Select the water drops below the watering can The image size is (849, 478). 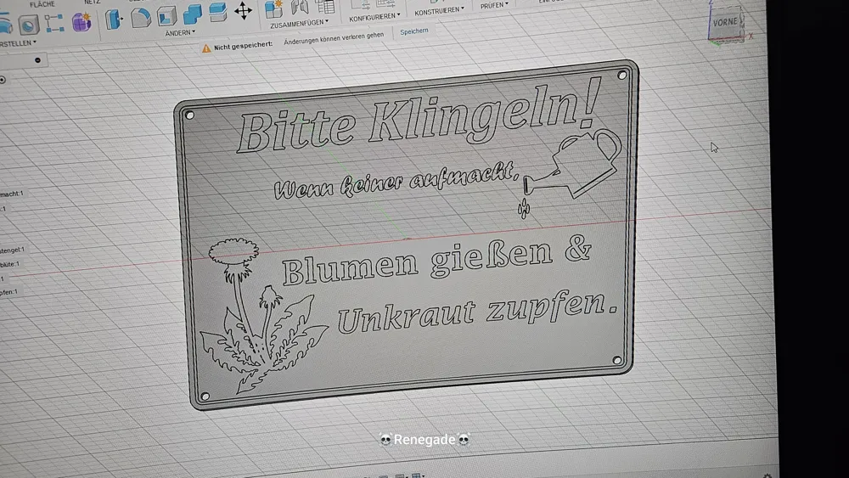pyautogui.click(x=524, y=208)
